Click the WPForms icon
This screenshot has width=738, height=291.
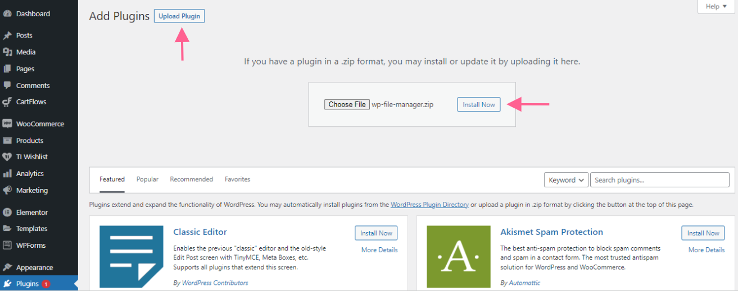coord(7,246)
